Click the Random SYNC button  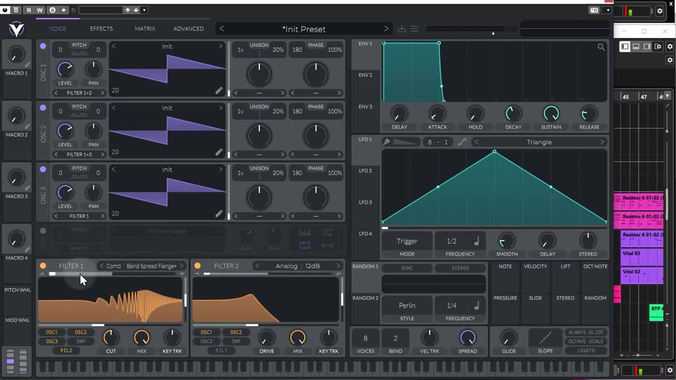tap(407, 268)
